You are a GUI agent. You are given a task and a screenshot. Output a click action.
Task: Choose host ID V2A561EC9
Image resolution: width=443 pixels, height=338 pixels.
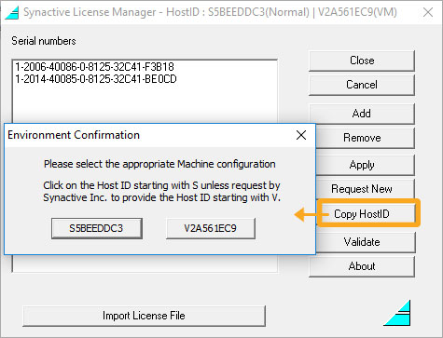[211, 228]
